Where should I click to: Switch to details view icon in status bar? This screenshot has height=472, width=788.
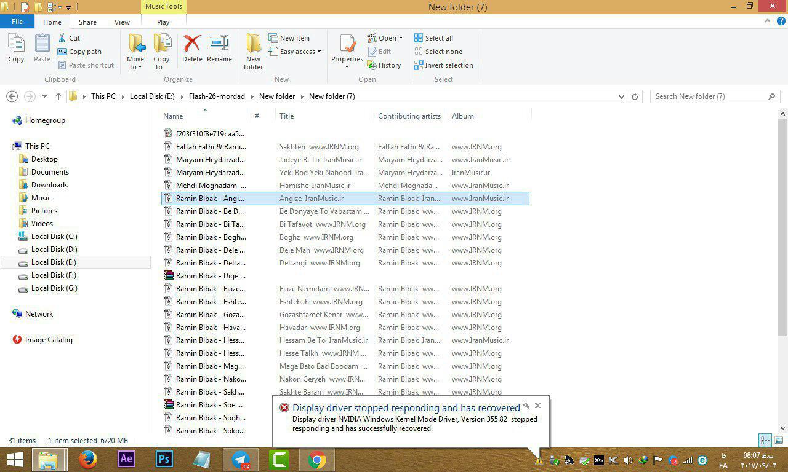(x=765, y=440)
